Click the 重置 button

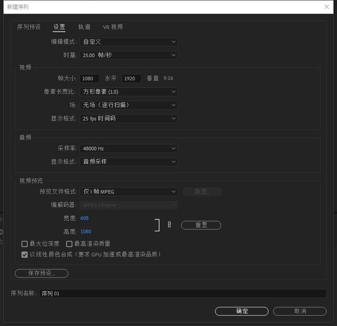pyautogui.click(x=201, y=225)
